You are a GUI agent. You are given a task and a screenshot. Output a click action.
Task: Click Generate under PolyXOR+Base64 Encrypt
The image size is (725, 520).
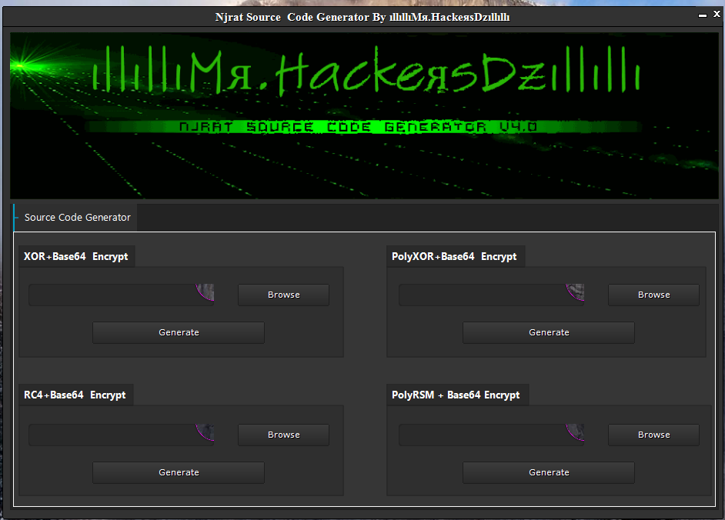click(x=549, y=332)
